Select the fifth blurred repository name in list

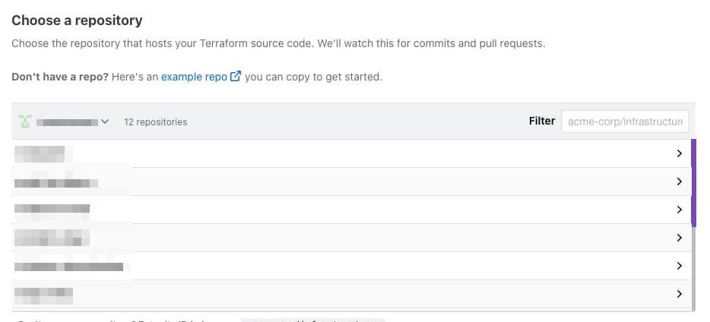click(x=68, y=267)
